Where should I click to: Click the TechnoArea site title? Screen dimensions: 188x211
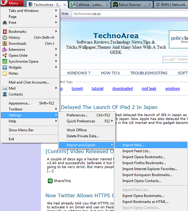click(x=116, y=36)
